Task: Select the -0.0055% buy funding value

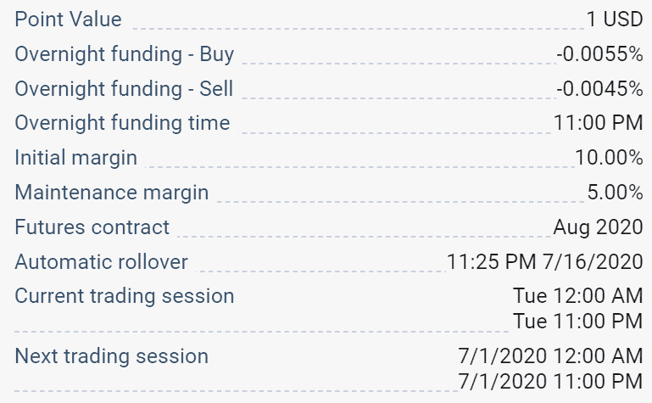Action: (599, 54)
